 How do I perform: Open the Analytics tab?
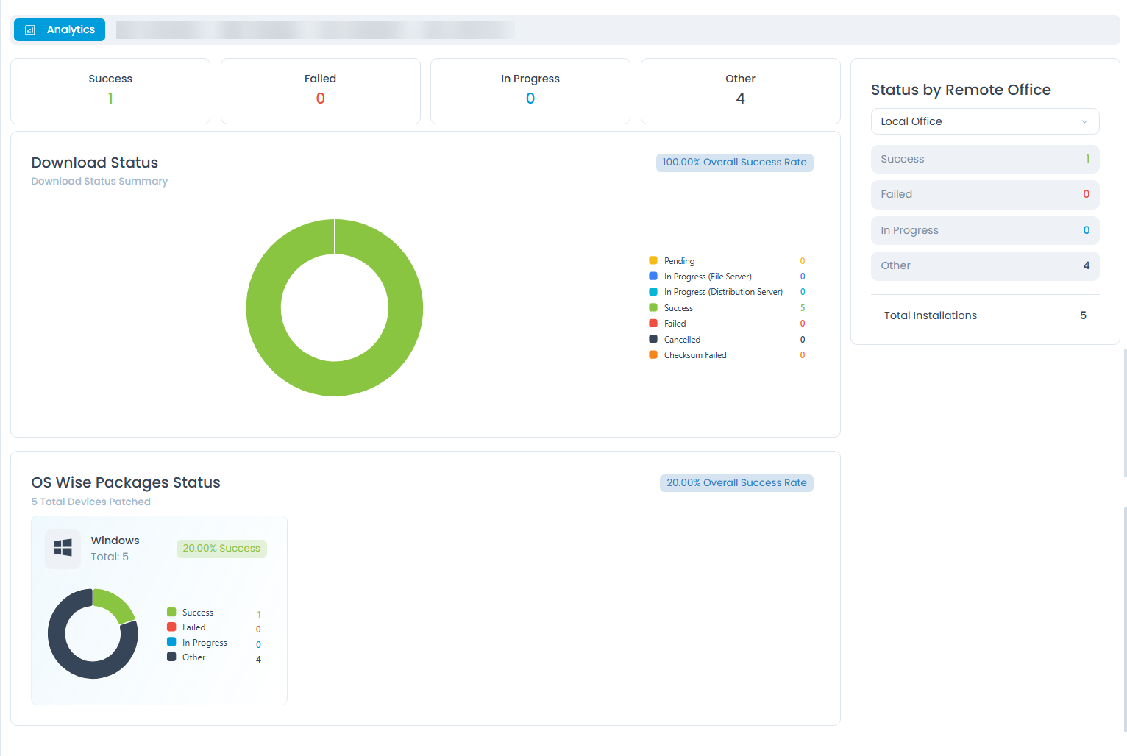click(x=60, y=30)
